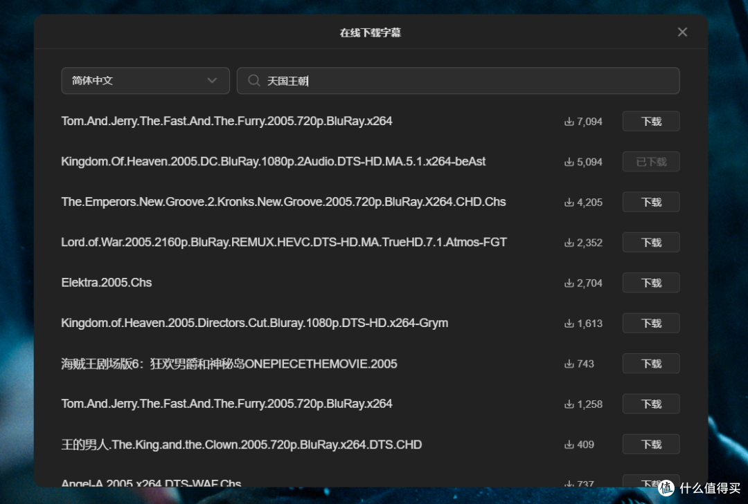
Task: Select the Elektra.2005.Chs title
Action: click(x=107, y=283)
